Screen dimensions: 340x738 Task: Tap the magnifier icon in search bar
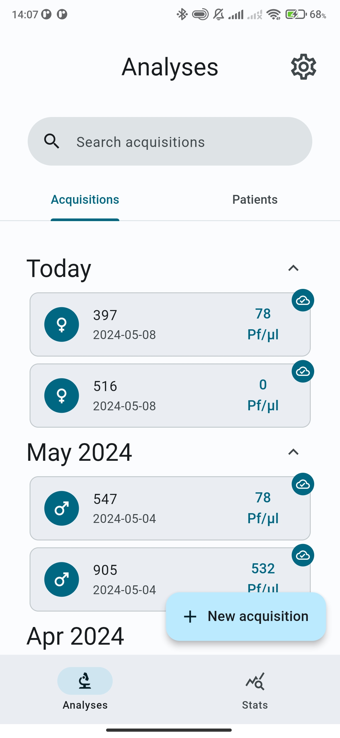click(52, 141)
